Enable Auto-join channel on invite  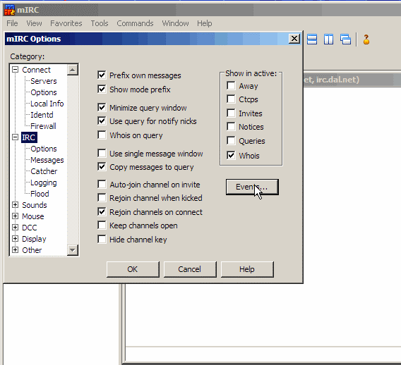(102, 184)
